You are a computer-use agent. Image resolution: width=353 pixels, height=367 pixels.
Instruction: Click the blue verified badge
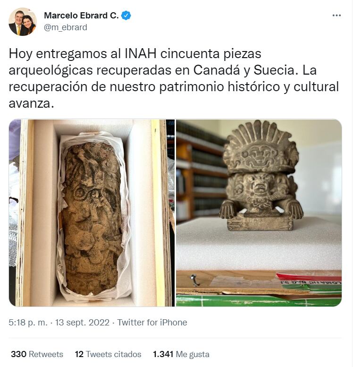(126, 16)
